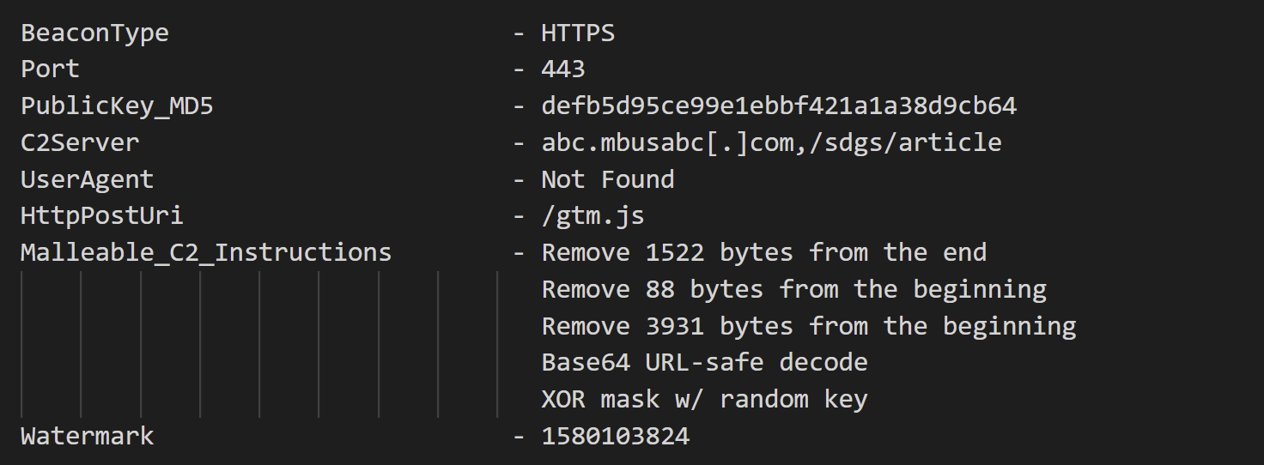
Task: Select the 443 port value
Action: click(x=563, y=69)
